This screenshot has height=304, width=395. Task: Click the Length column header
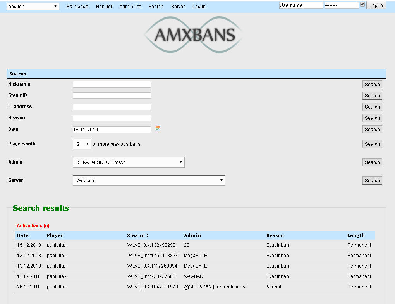(356, 235)
